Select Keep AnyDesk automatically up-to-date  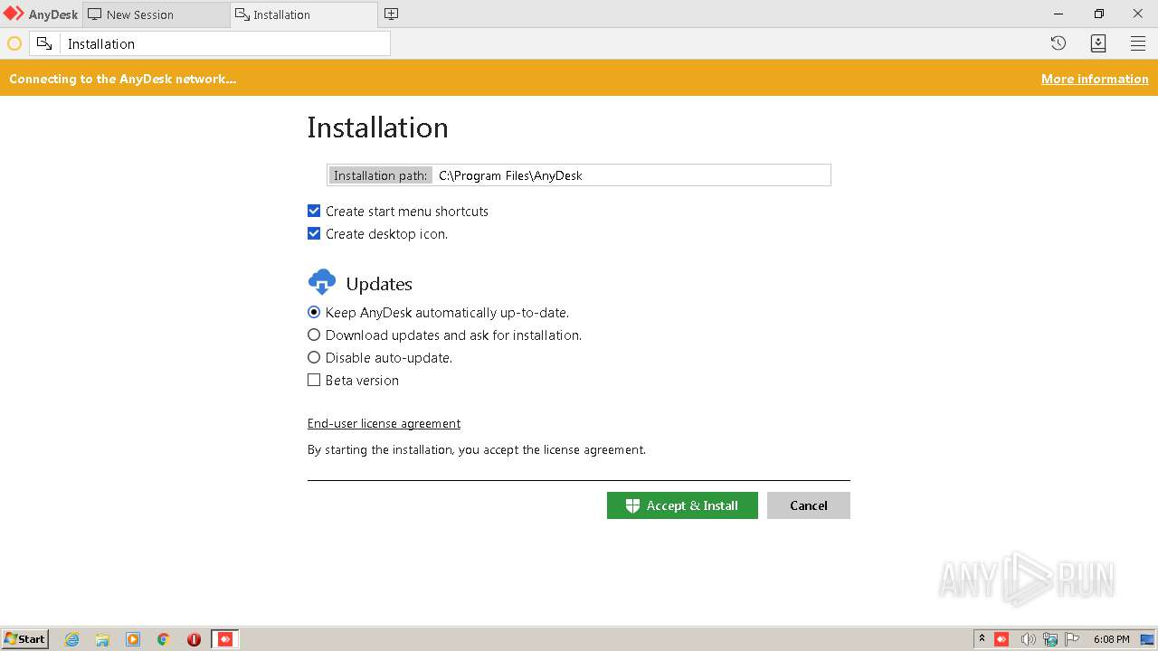[x=314, y=312]
